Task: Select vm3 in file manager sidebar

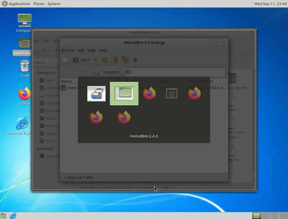Action: 47,80
